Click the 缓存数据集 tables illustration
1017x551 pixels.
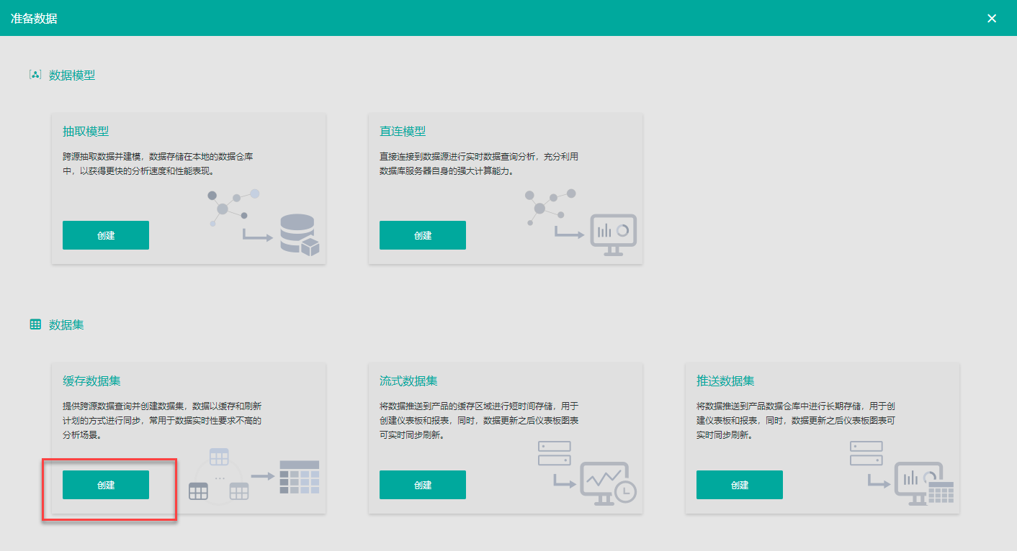[x=253, y=475]
